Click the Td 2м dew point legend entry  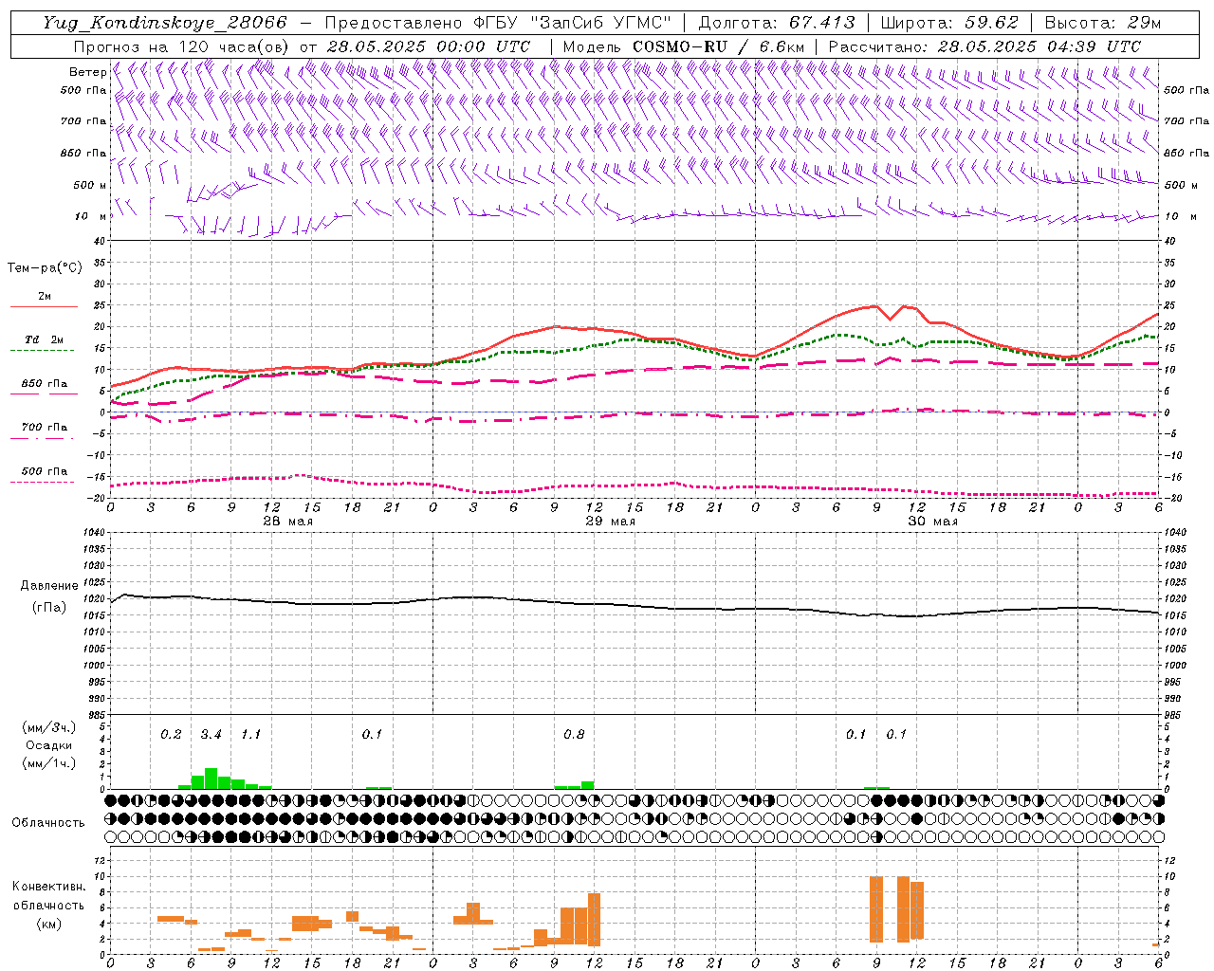pos(45,341)
